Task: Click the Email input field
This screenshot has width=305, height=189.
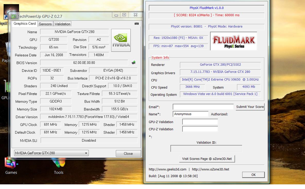Action: click(203, 107)
